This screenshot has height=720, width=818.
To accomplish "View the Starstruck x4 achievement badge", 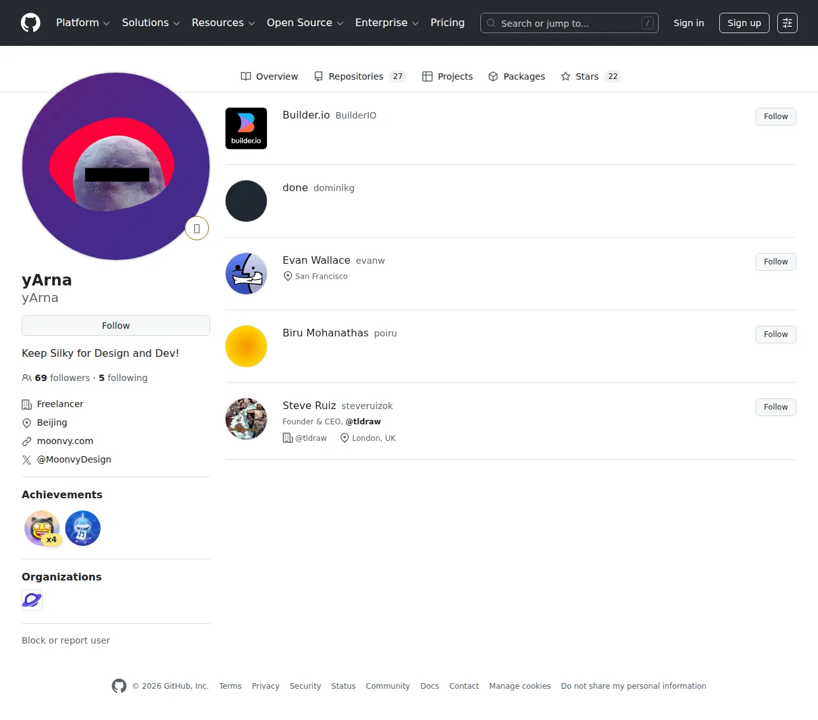I will coord(42,528).
